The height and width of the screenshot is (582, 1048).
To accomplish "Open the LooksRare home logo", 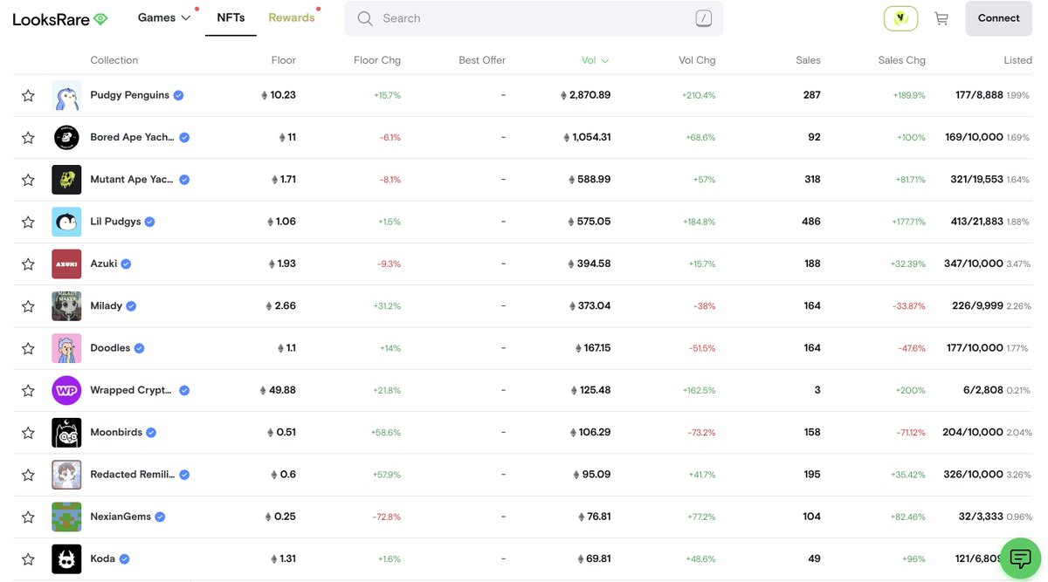I will 60,18.
